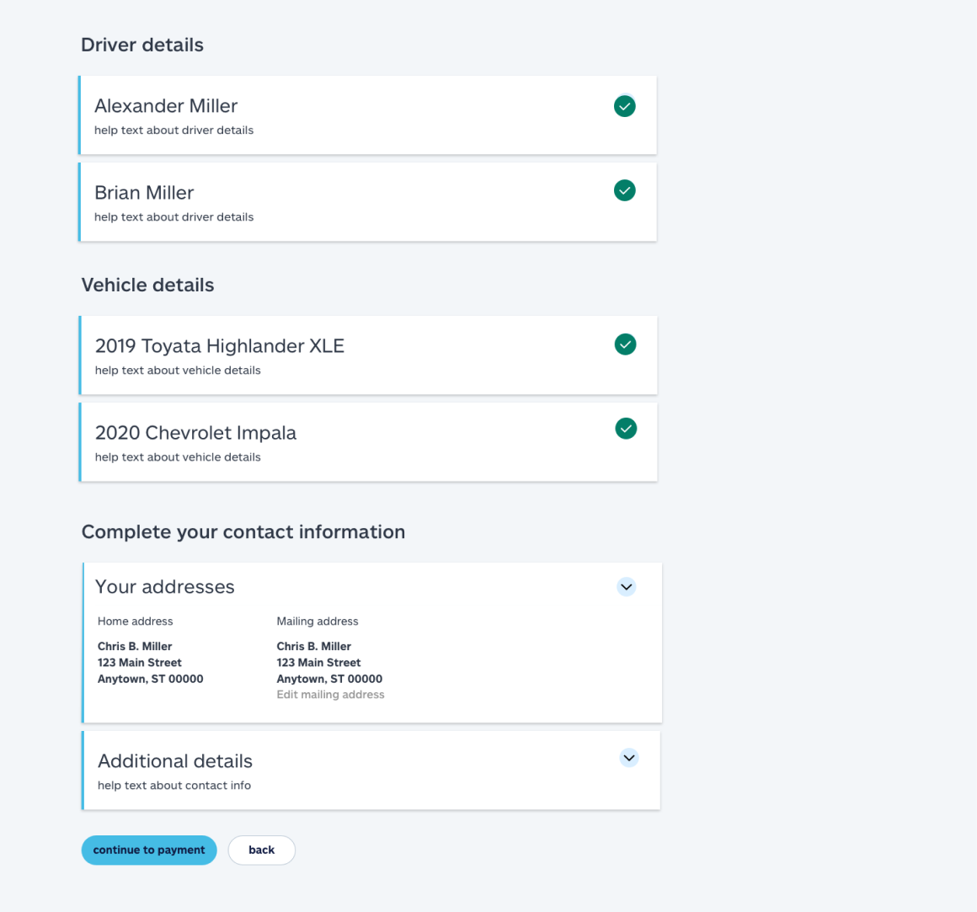Open the Edit mailing address link
977x912 pixels.
click(x=330, y=695)
